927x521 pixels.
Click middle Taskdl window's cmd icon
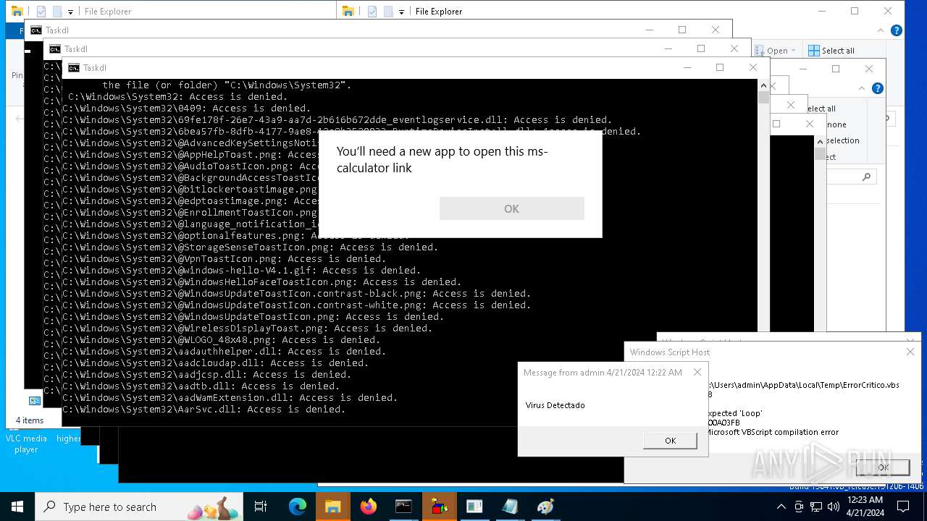pos(54,48)
